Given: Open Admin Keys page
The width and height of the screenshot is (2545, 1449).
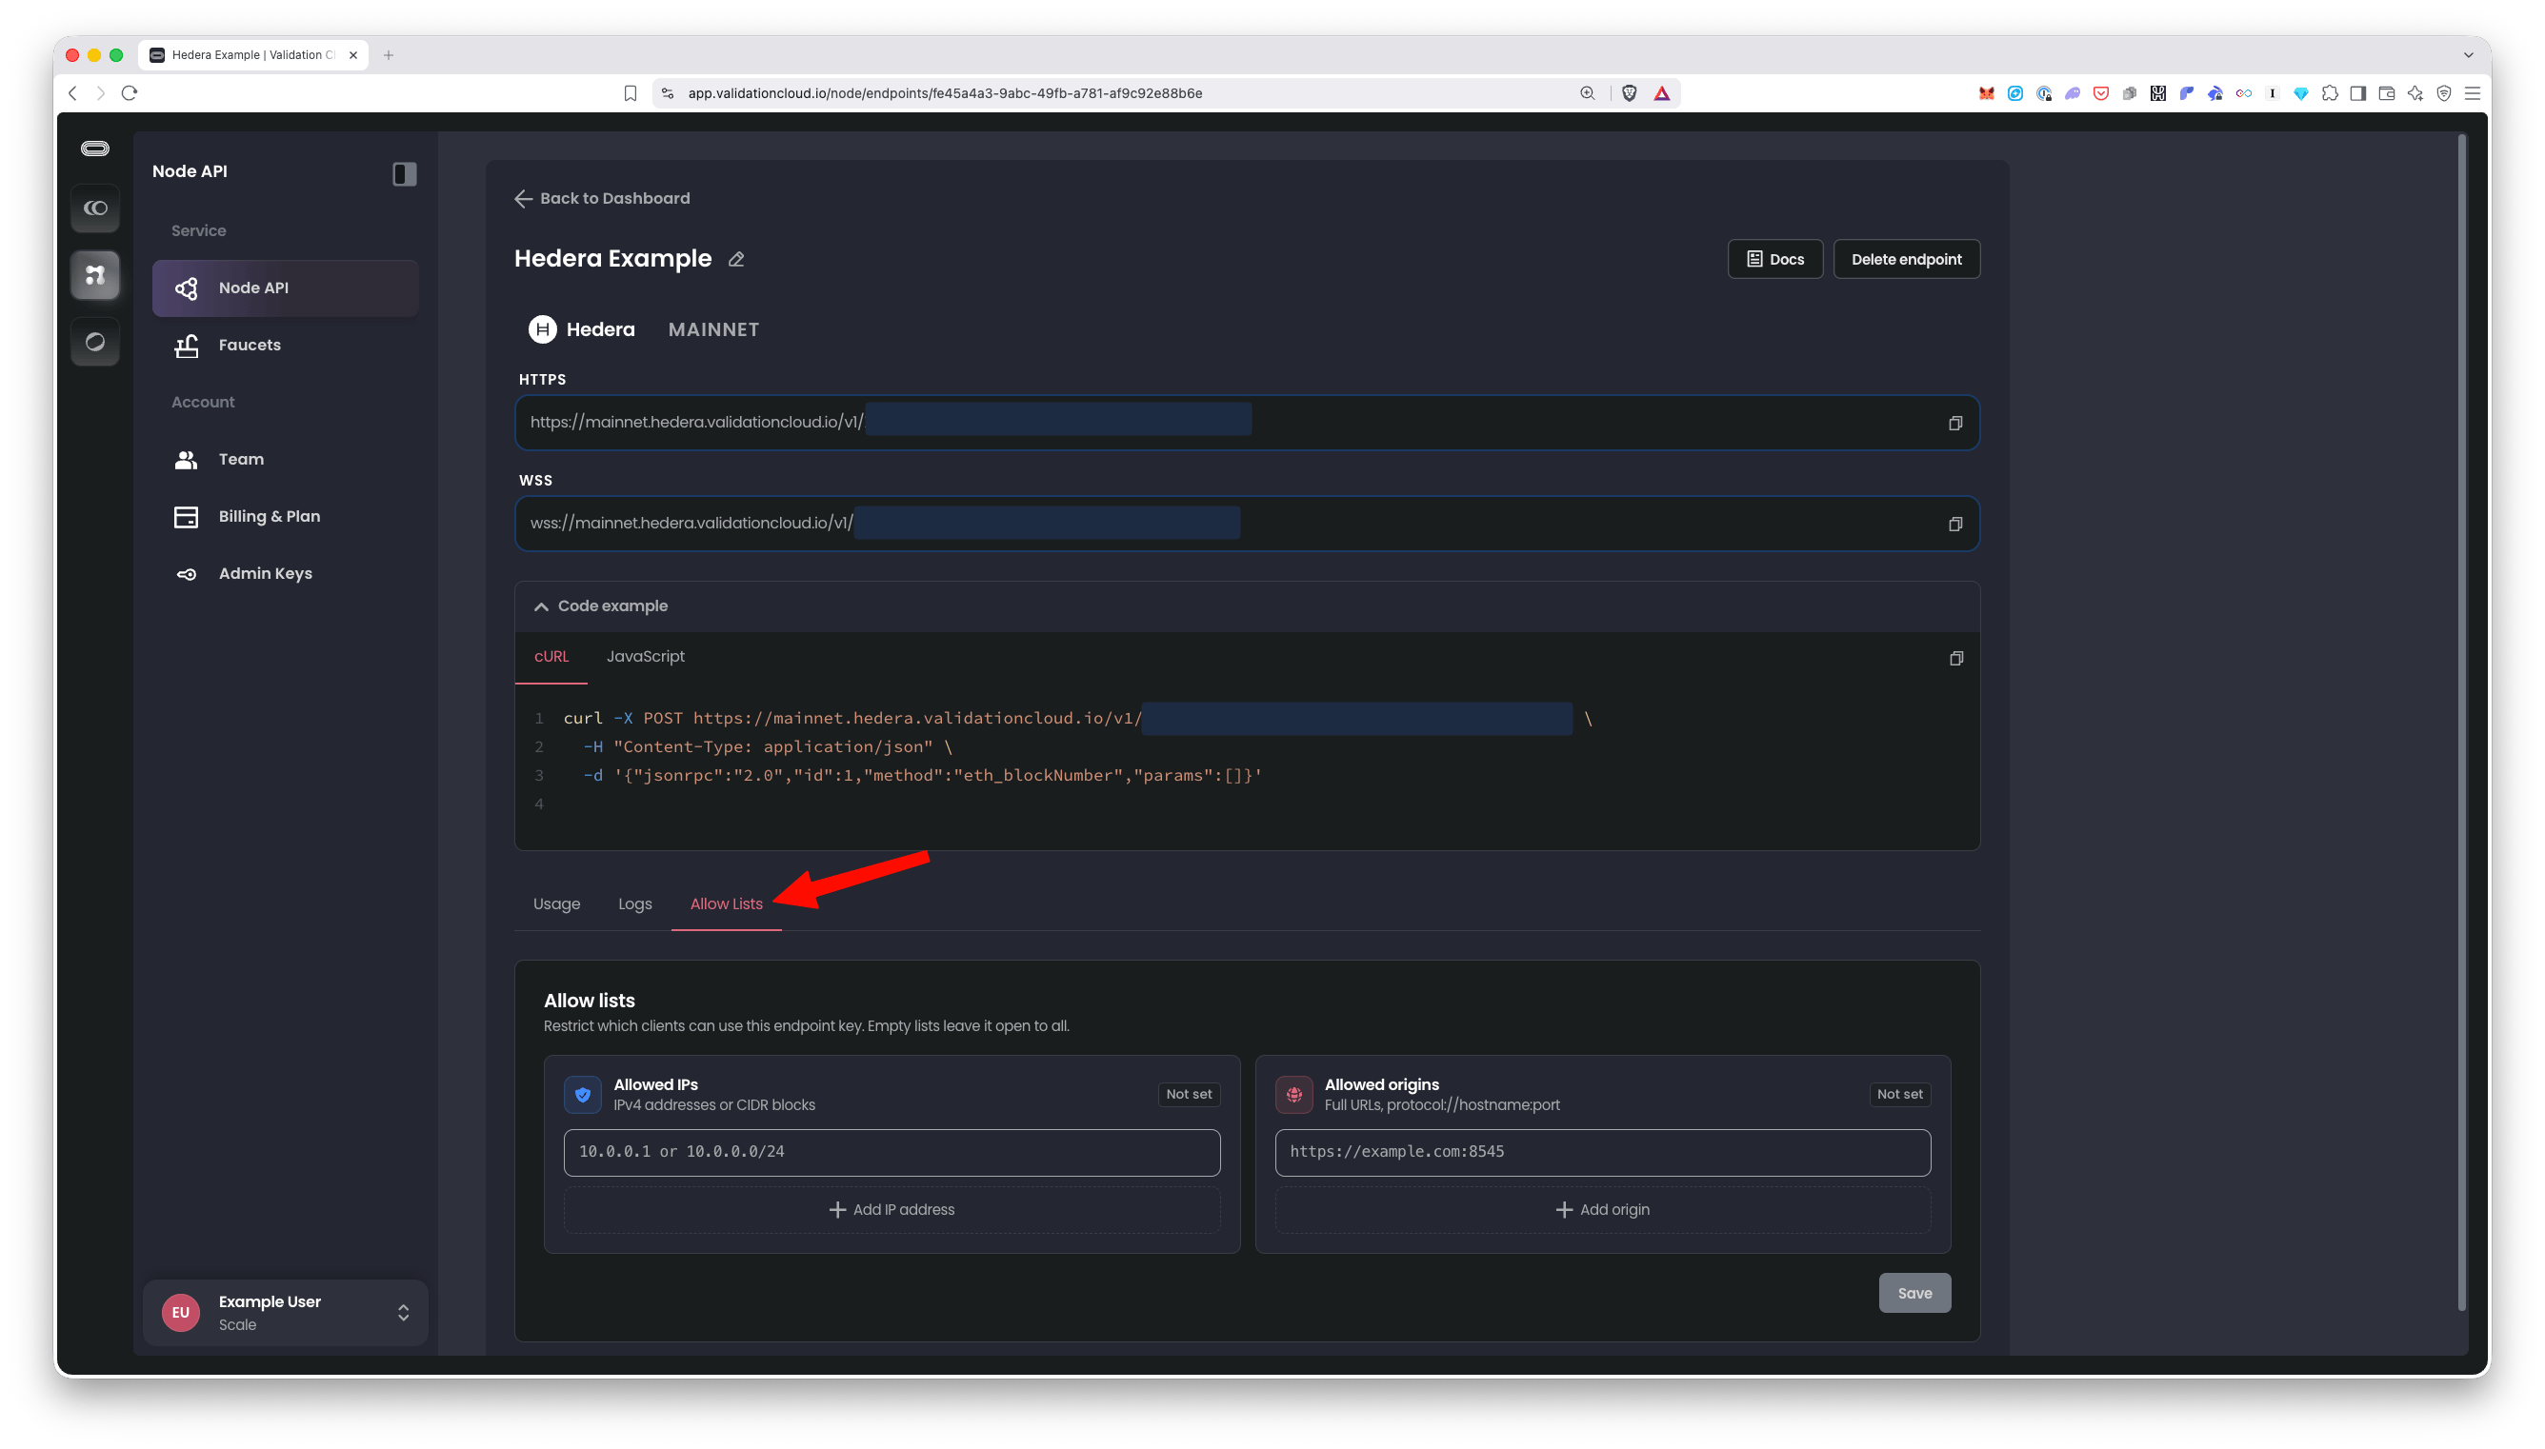Looking at the screenshot, I should [286, 573].
